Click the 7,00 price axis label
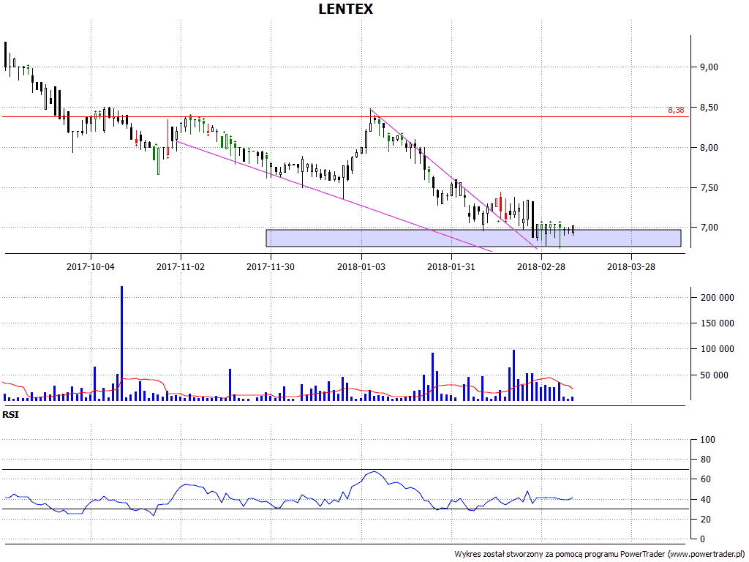749x562 pixels. click(709, 228)
